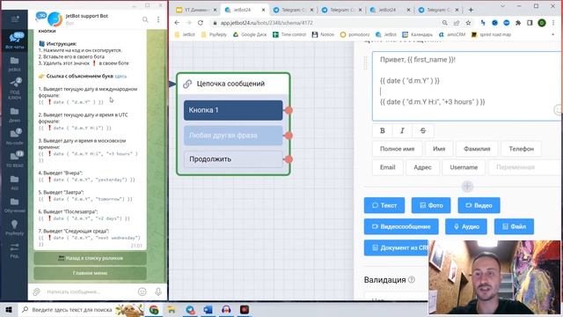Open the Telegram chat three-dot menu
The height and width of the screenshot is (317, 563).
158,19
